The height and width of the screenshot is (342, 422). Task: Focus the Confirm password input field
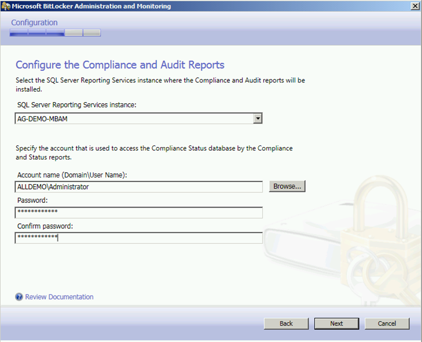click(138, 238)
